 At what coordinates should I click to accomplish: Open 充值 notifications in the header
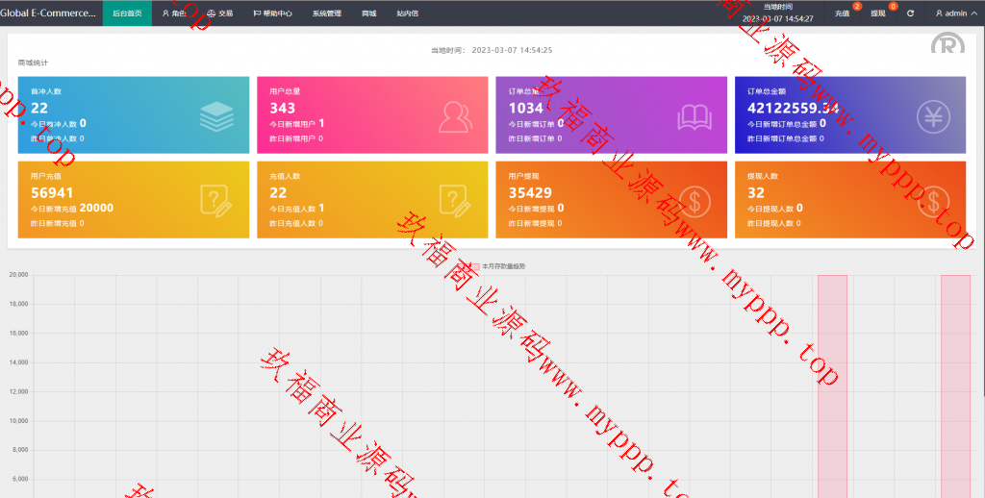(x=843, y=13)
